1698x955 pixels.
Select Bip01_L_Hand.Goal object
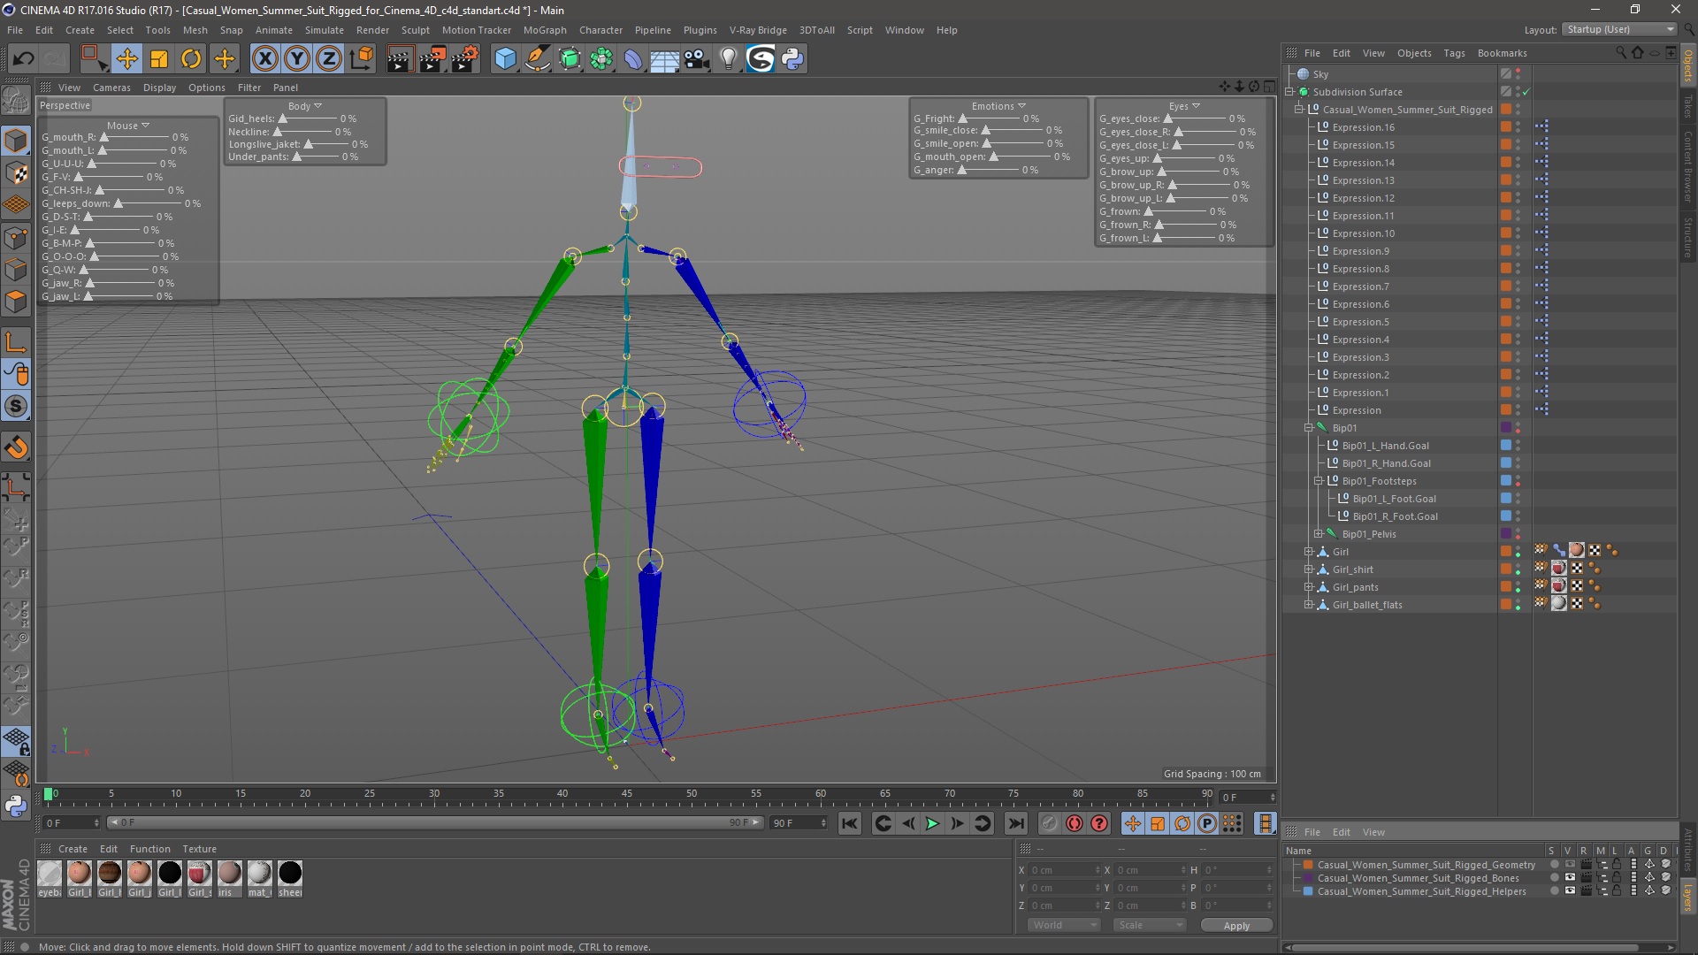(1385, 446)
